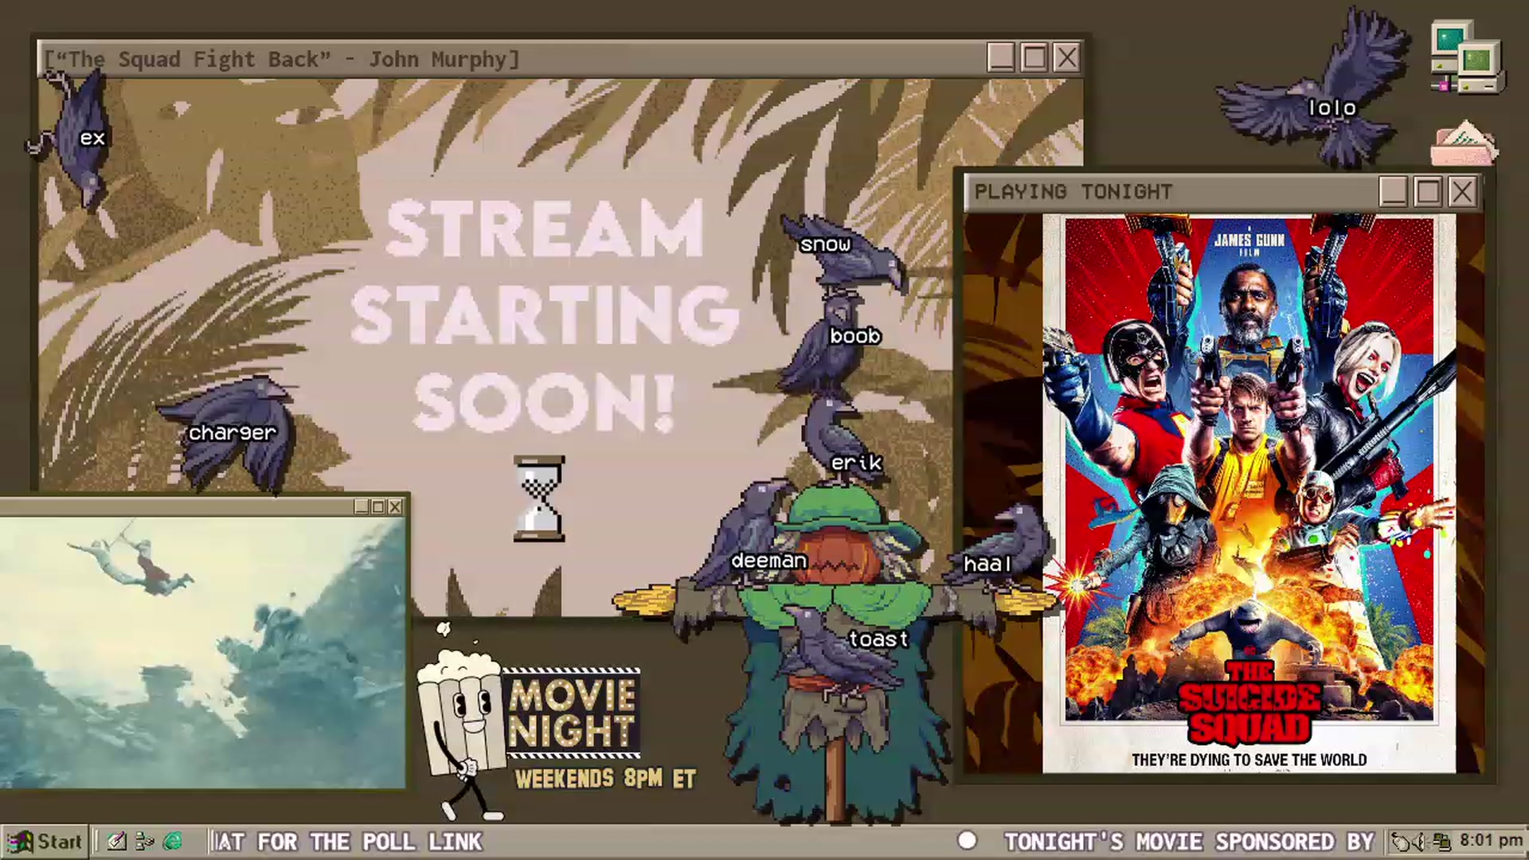Click the notepad pencil quick launch icon
Viewport: 1529px width, 860px height.
(x=117, y=841)
